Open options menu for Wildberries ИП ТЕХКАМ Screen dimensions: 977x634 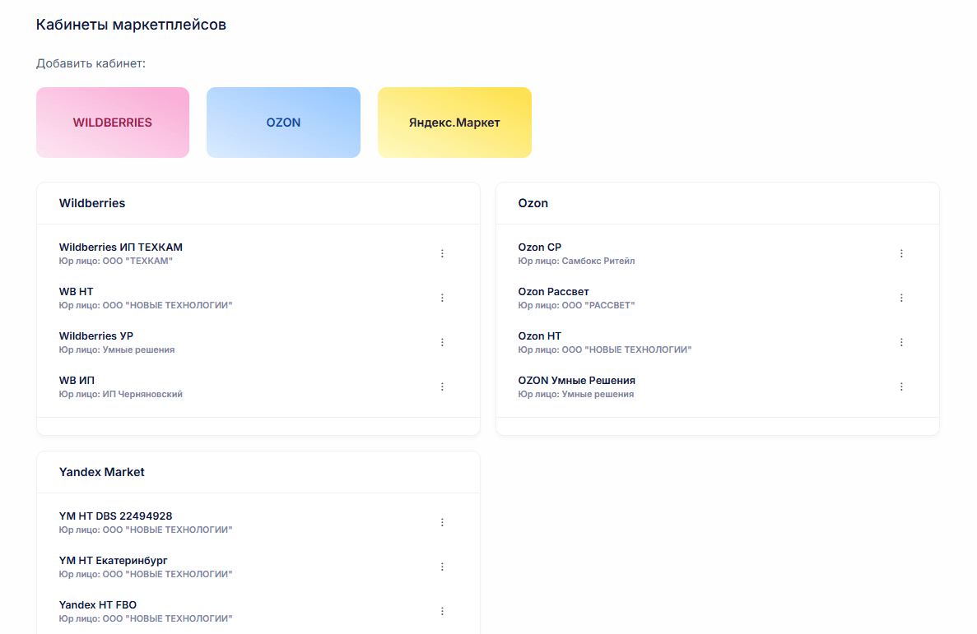[442, 253]
